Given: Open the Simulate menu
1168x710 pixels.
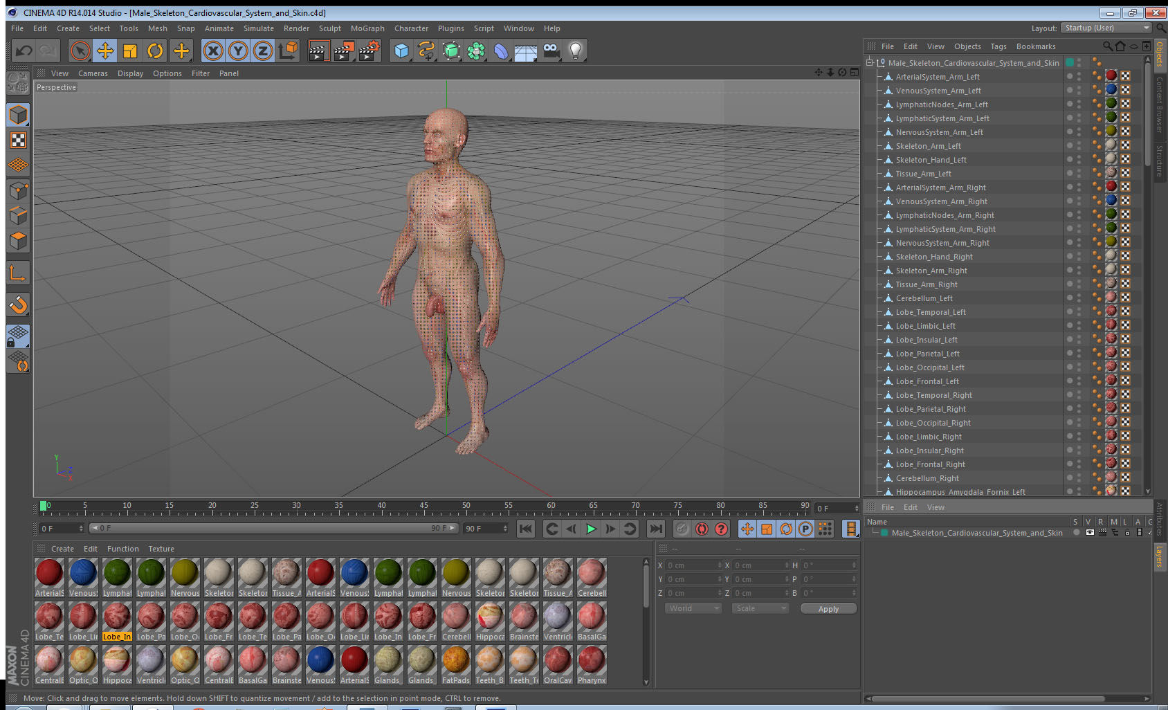Looking at the screenshot, I should [258, 28].
